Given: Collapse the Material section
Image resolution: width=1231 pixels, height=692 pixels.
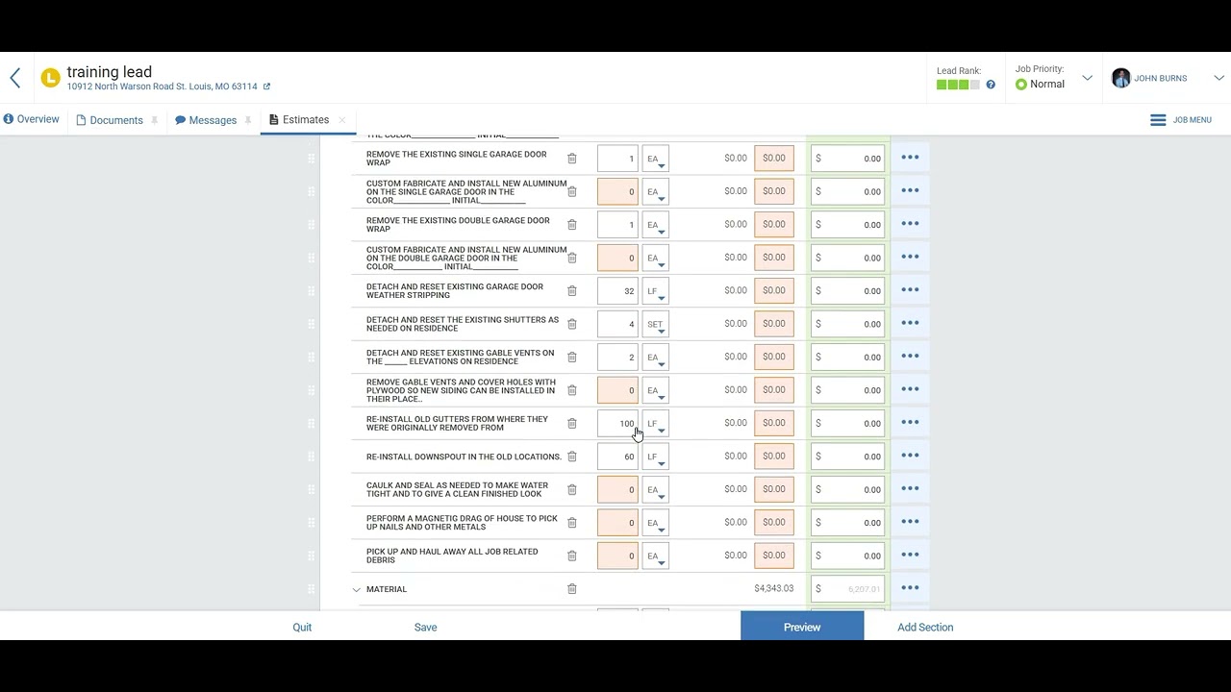Looking at the screenshot, I should coord(356,589).
